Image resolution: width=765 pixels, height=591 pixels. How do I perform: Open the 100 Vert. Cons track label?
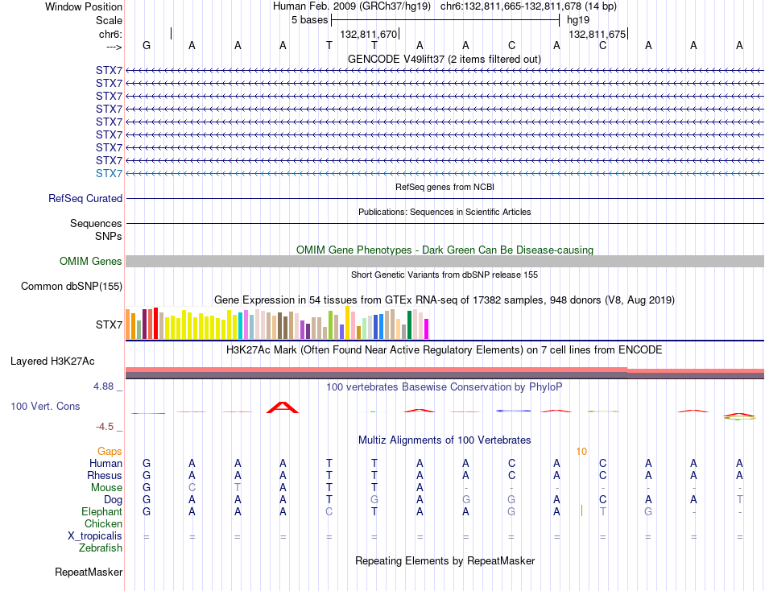pyautogui.click(x=45, y=406)
